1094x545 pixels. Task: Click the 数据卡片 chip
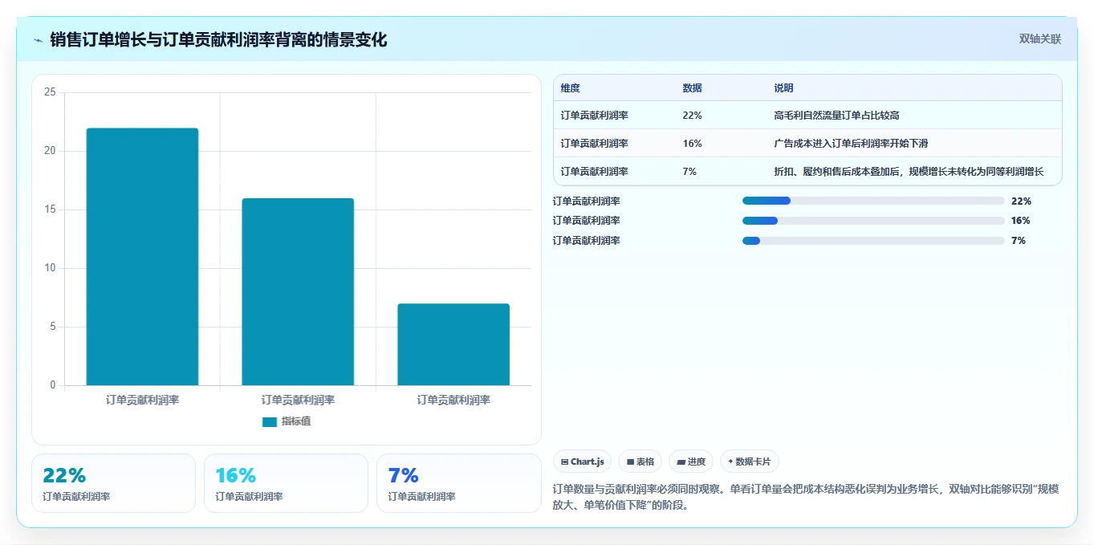(749, 462)
